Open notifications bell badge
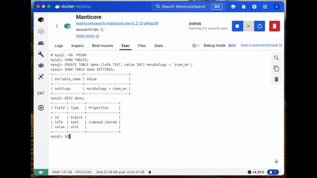This screenshot has width=317, height=178. click(x=273, y=172)
